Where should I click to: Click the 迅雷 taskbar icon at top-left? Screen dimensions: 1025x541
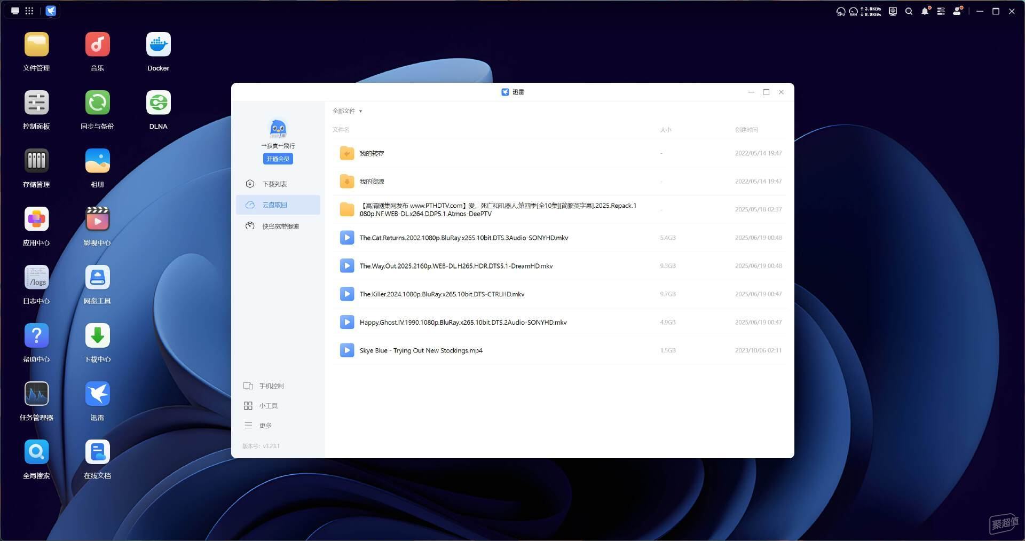(x=51, y=11)
